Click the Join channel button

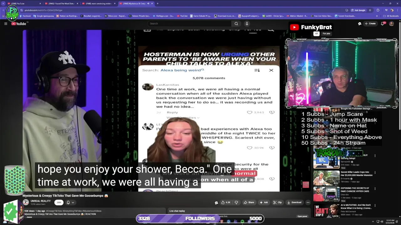(59, 202)
